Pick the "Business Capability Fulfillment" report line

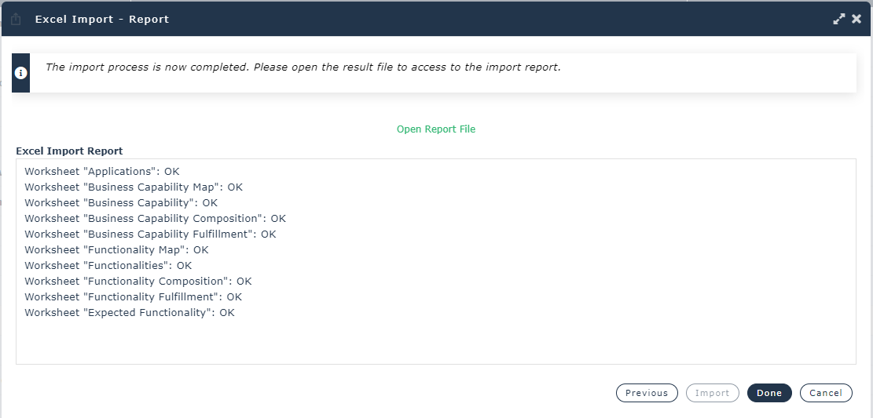pos(150,234)
